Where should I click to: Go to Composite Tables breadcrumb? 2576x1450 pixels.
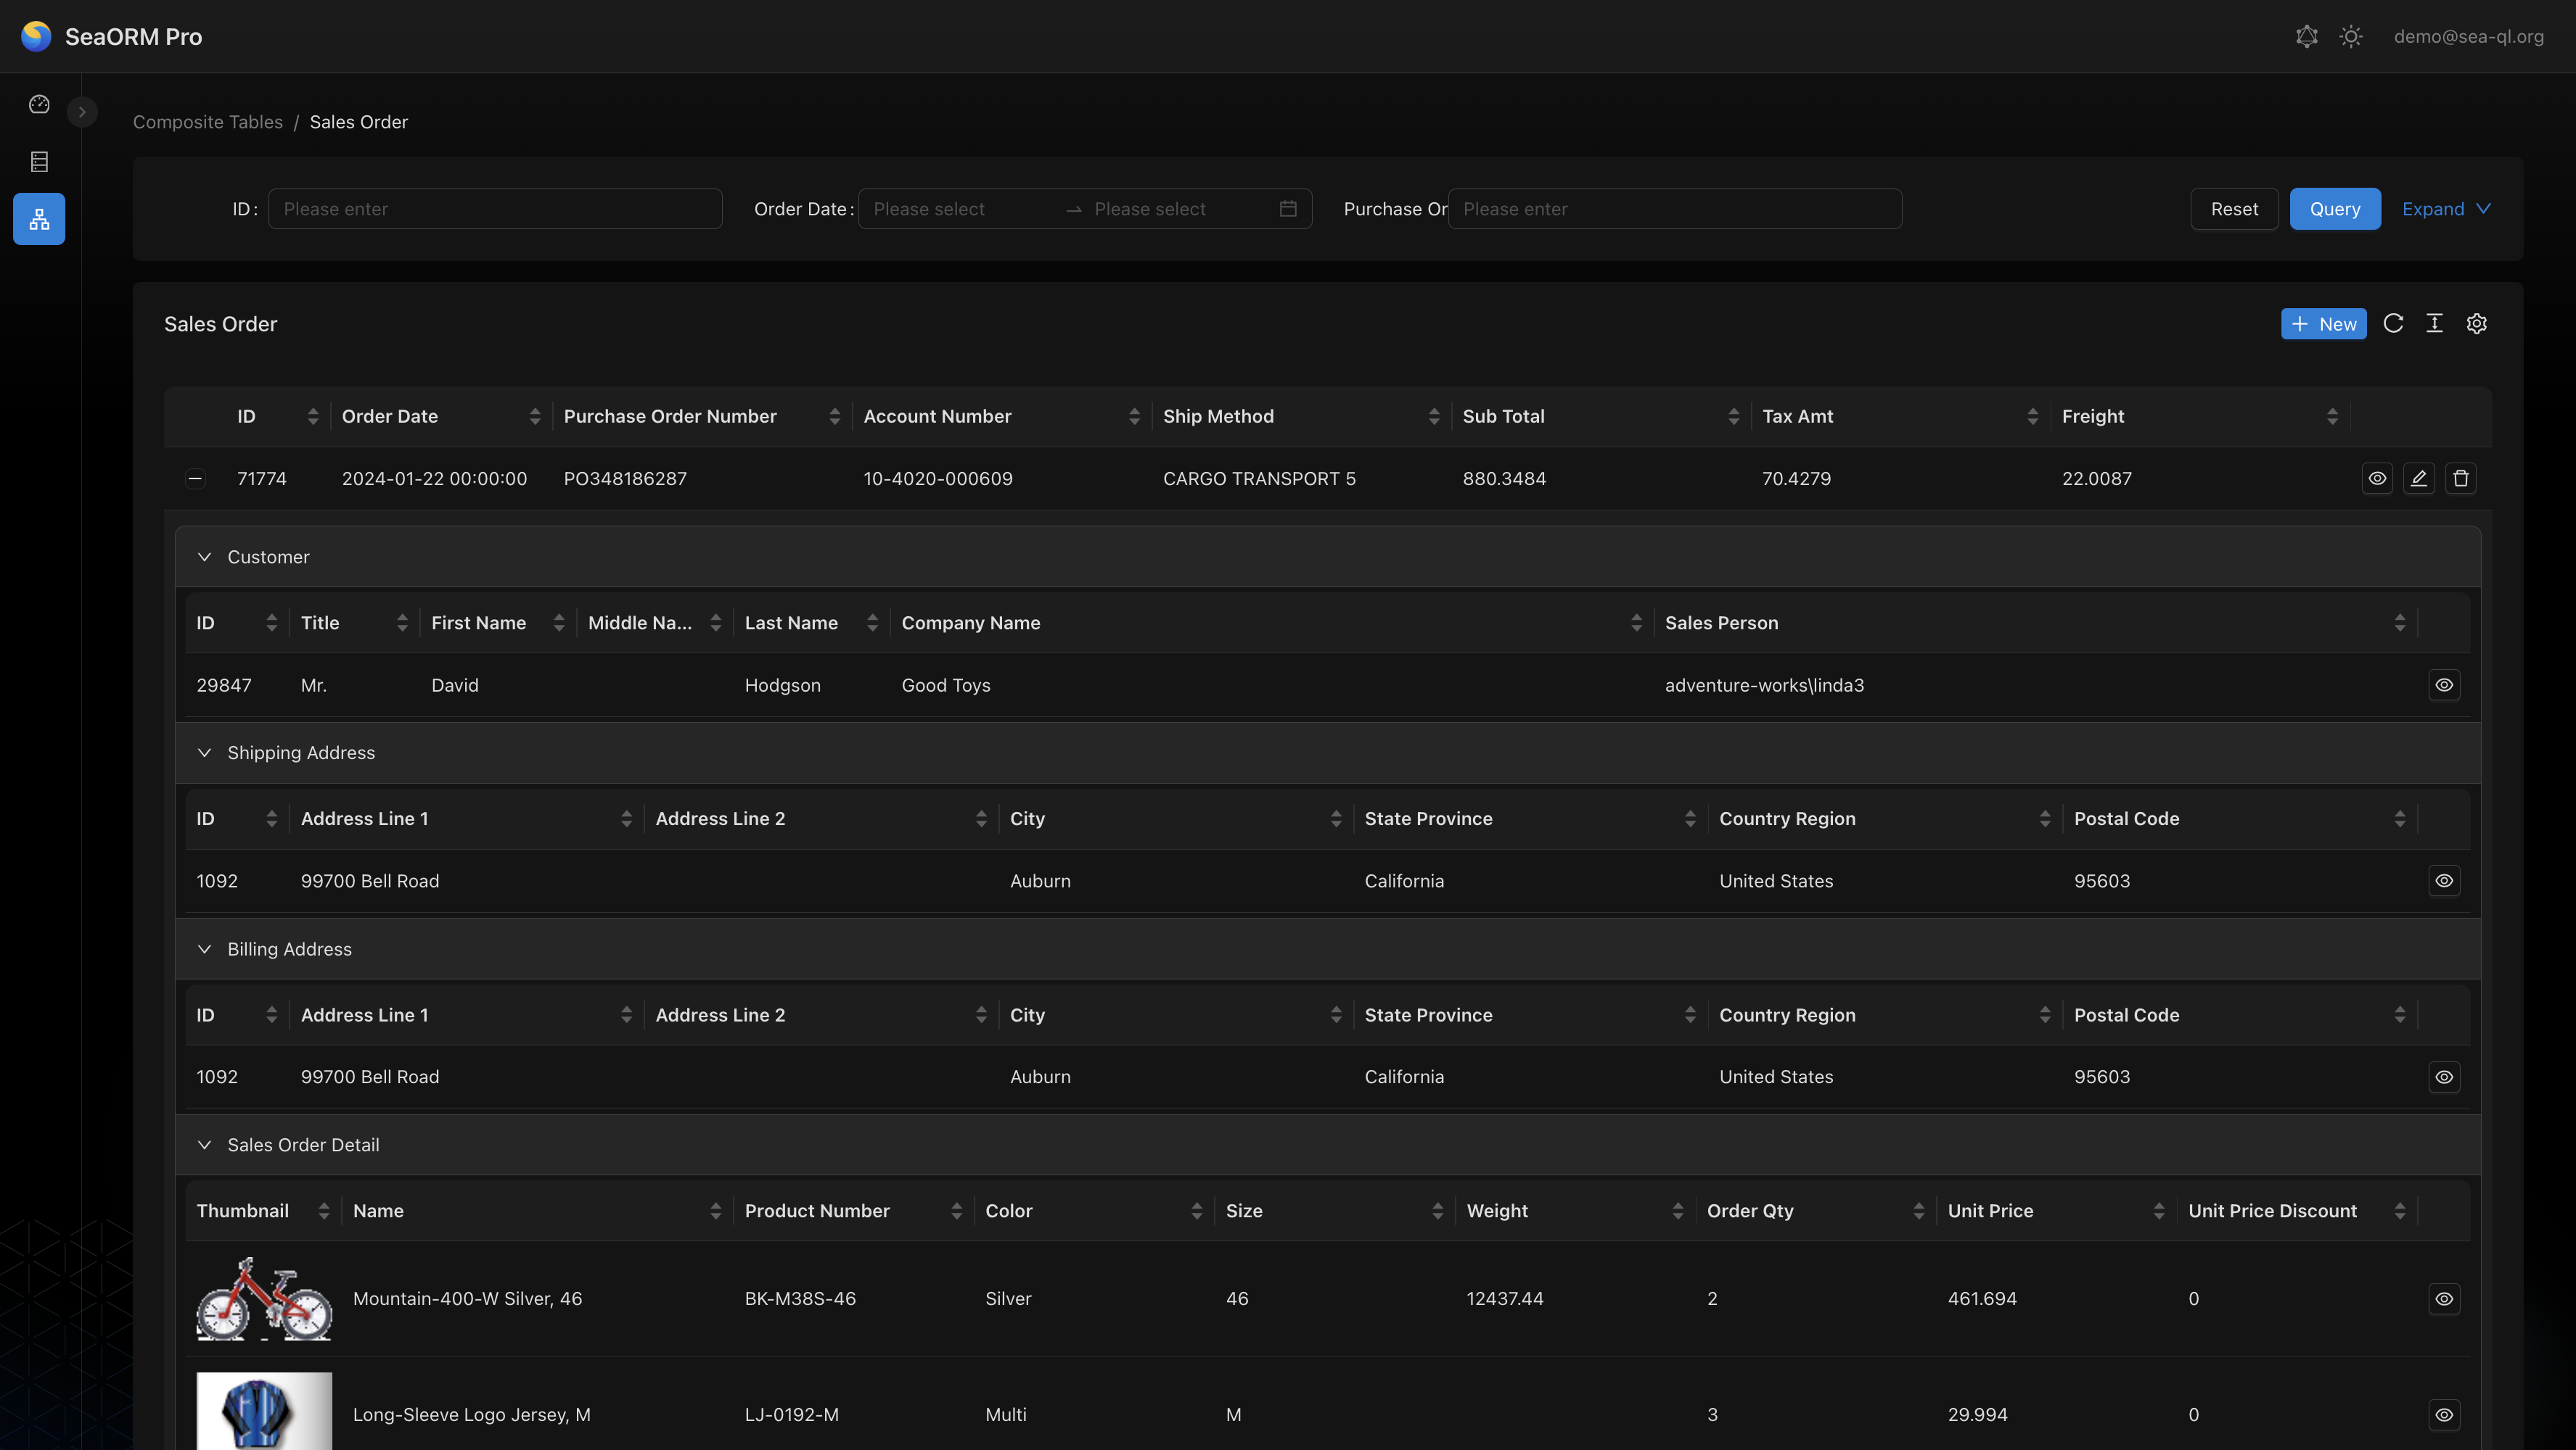(208, 122)
